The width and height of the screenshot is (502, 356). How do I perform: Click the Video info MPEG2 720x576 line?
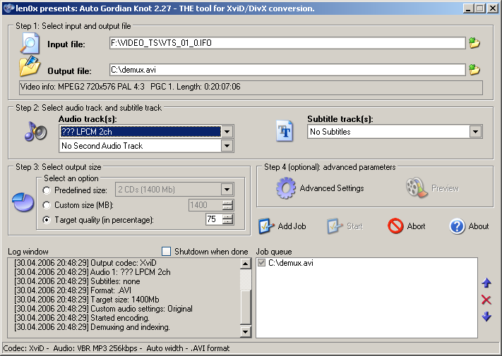tap(251, 87)
